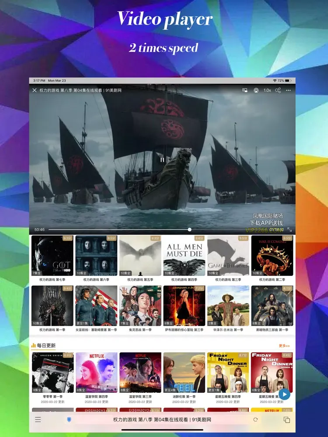This screenshot has height=437, width=328.
Task: Open the three-dot more options menu
Action: click(288, 90)
